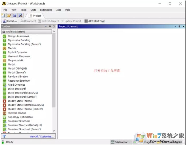The height and width of the screenshot is (145, 186).
Task: Click the Steady-State Thermal (ABAQUS) icon
Action: pyautogui.click(x=4, y=105)
